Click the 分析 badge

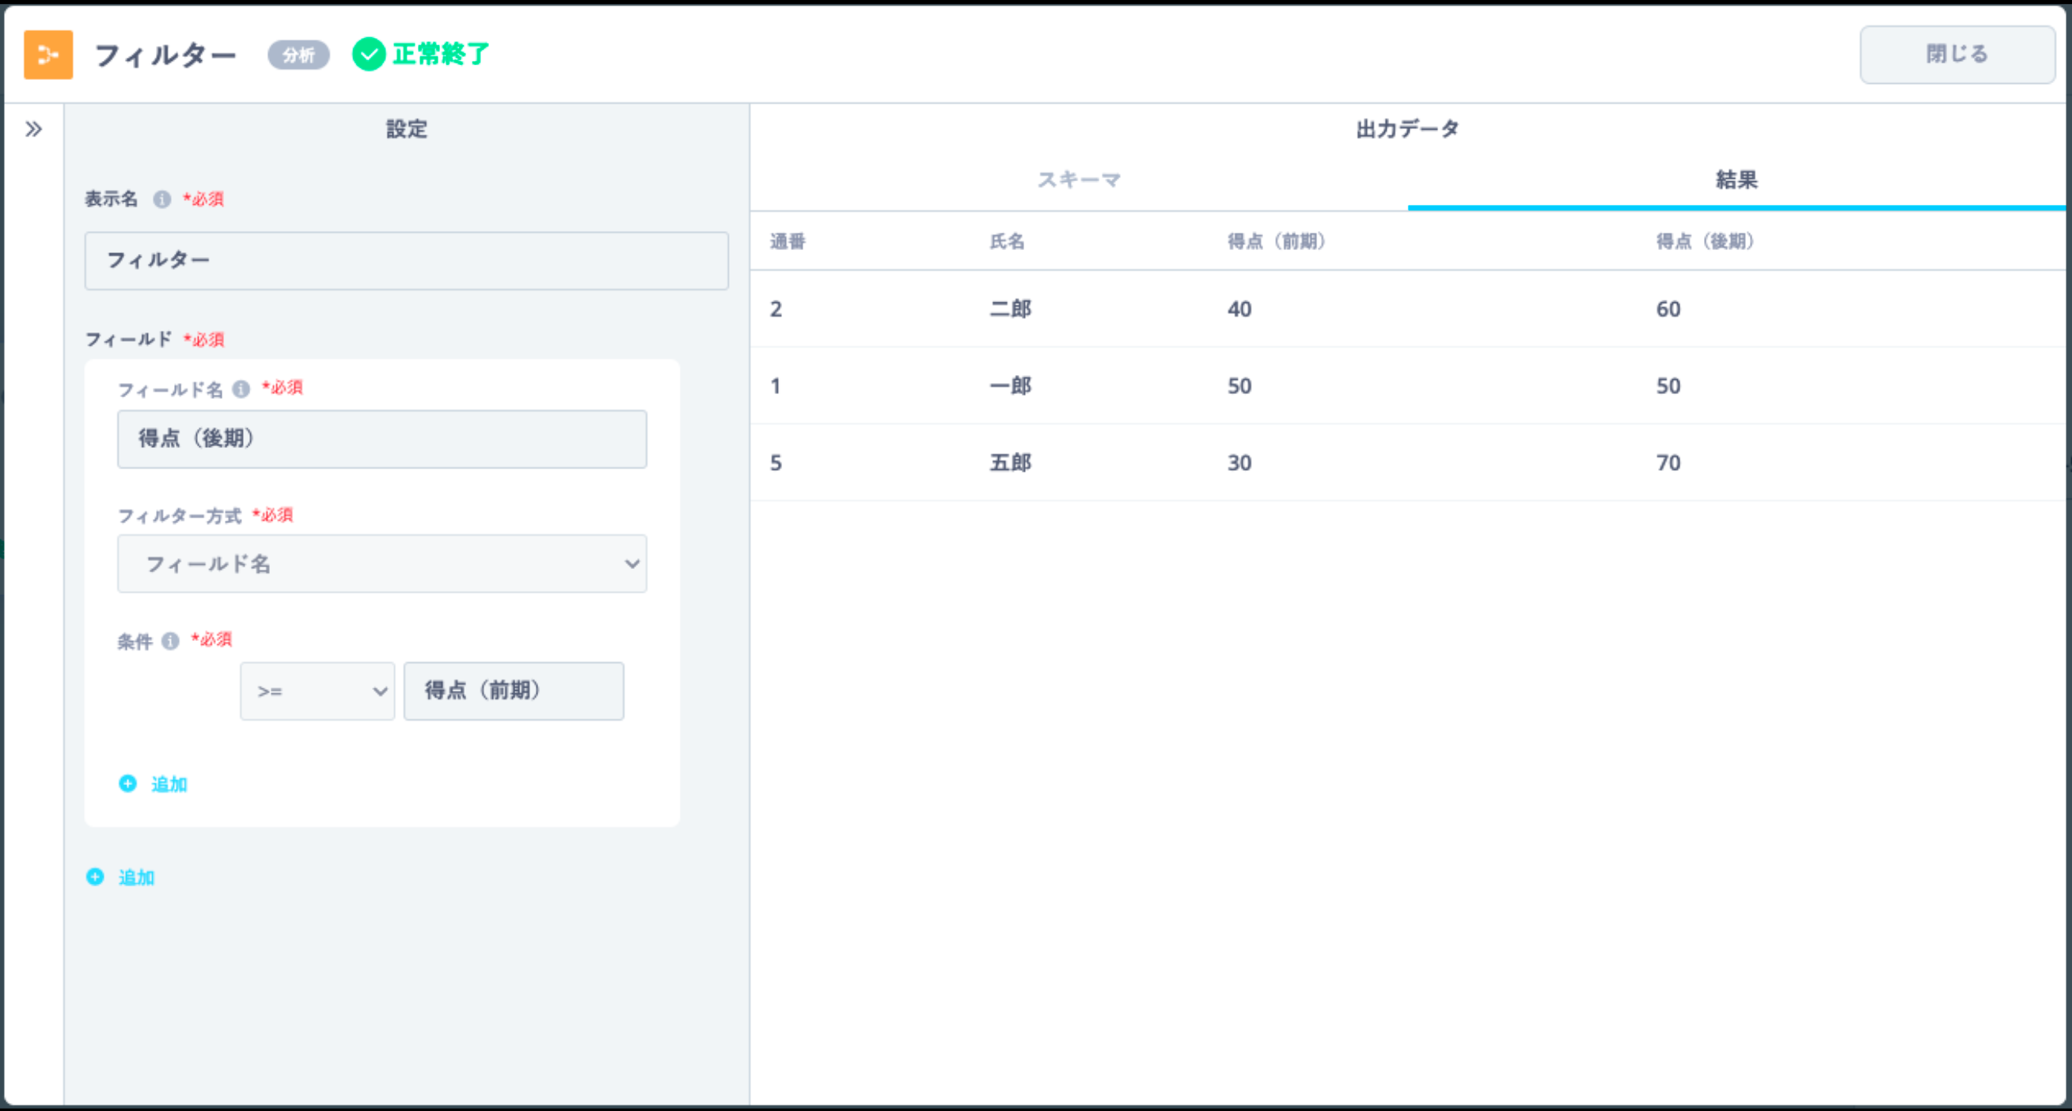pos(298,55)
